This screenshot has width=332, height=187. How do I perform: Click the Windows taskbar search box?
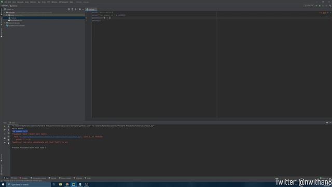coord(29,184)
